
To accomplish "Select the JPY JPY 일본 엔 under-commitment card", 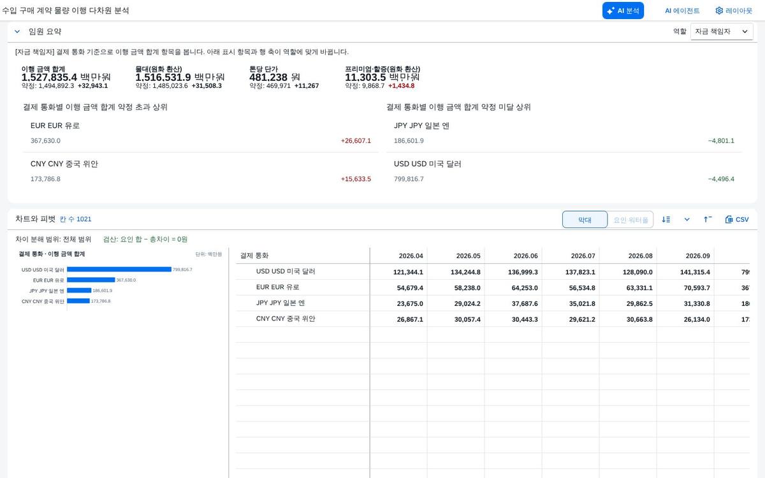I will click(564, 133).
